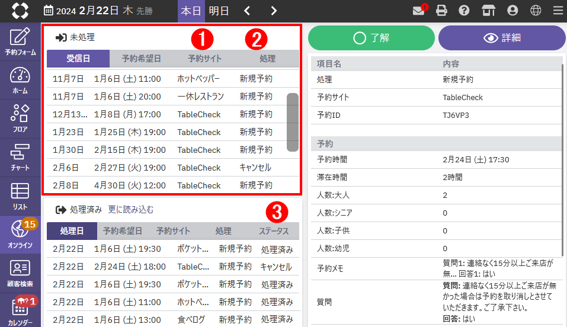Click the globe language icon
The width and height of the screenshot is (567, 327).
(536, 11)
